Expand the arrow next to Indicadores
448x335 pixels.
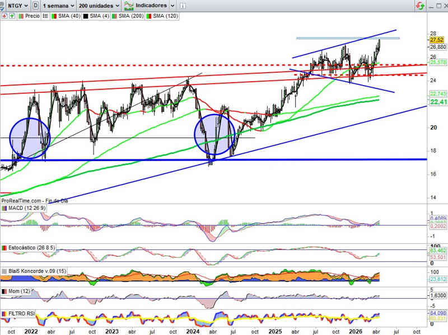(x=172, y=6)
